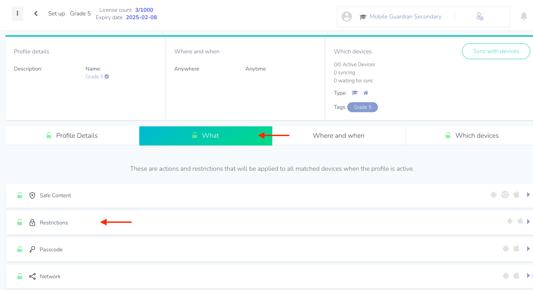Click the Apple icon in Safe Content row

pyautogui.click(x=517, y=195)
